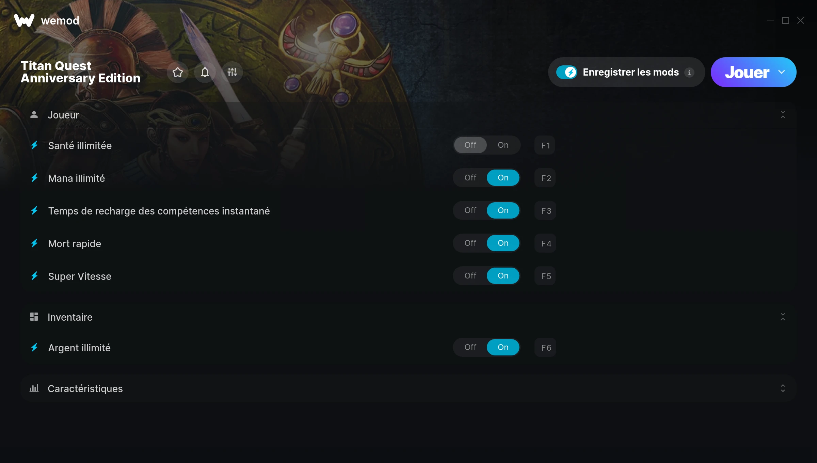Toggle the Enregistrer les mods switch

click(567, 72)
